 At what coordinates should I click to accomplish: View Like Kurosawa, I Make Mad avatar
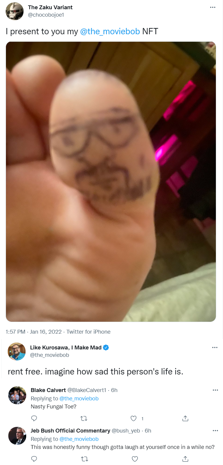coord(17,352)
